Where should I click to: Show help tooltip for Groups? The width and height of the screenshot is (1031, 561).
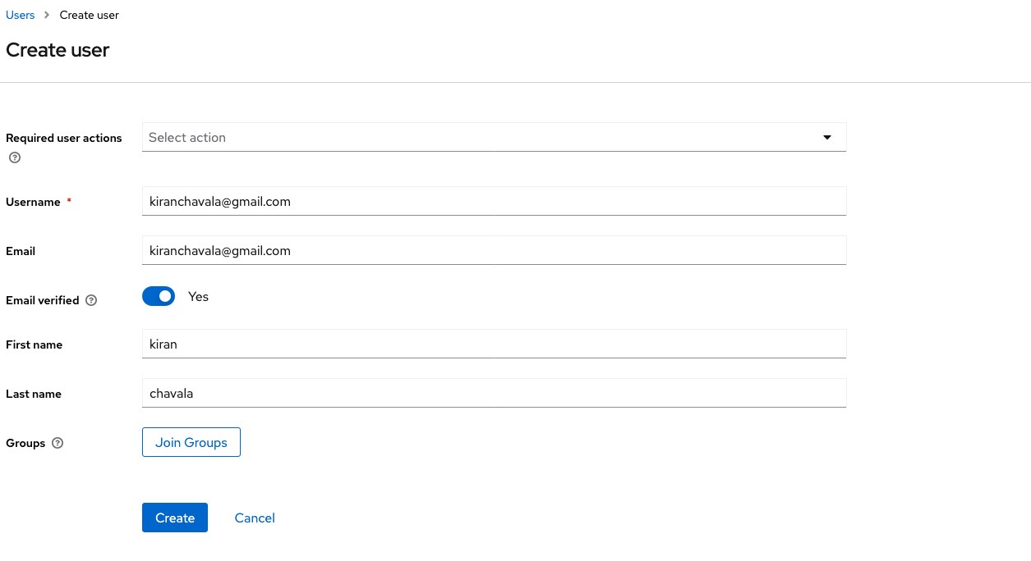click(58, 444)
